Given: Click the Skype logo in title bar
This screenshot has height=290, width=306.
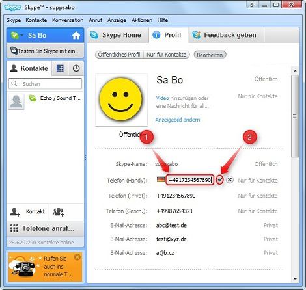Looking at the screenshot, I should tap(12, 8).
